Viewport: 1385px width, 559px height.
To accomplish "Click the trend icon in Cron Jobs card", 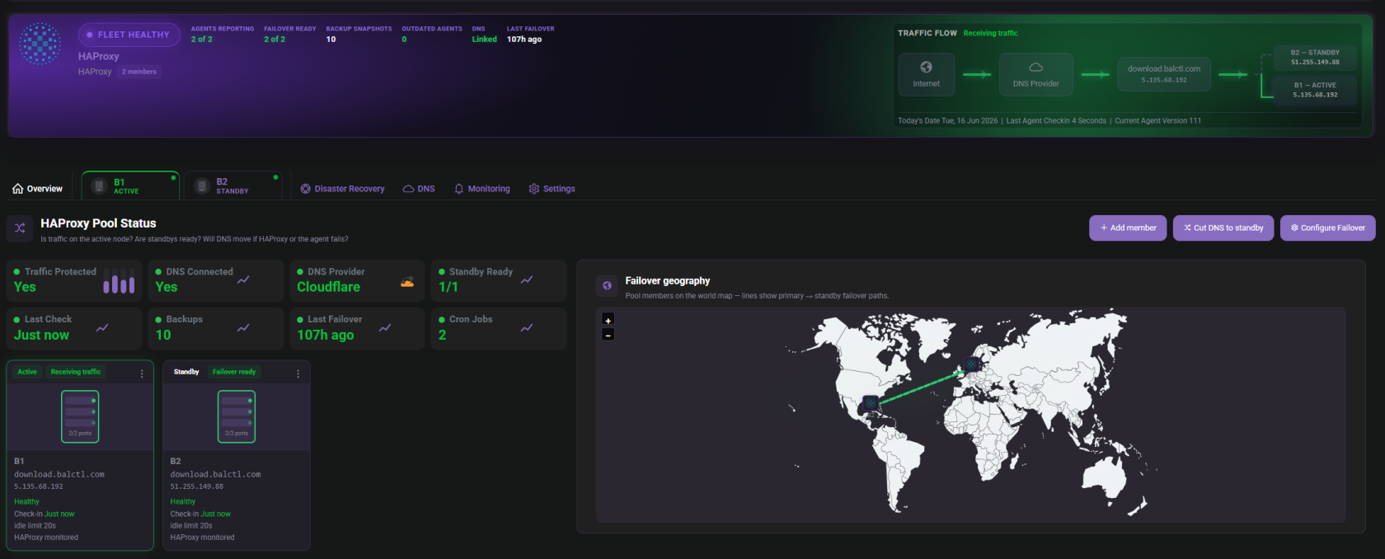I will point(527,328).
